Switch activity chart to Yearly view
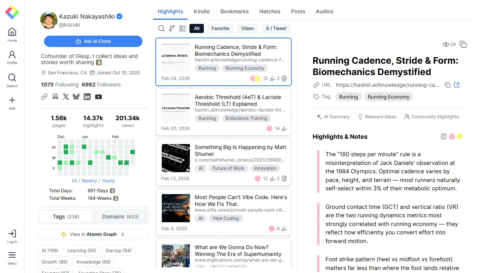 108,180
